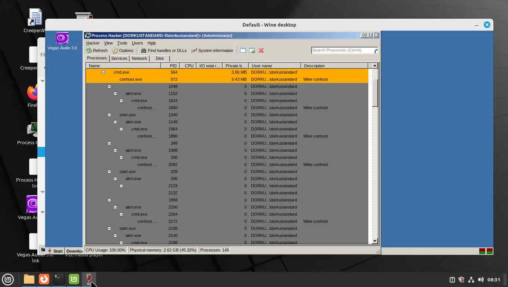Click the red X terminate icon
508x287 pixels.
[x=261, y=50]
